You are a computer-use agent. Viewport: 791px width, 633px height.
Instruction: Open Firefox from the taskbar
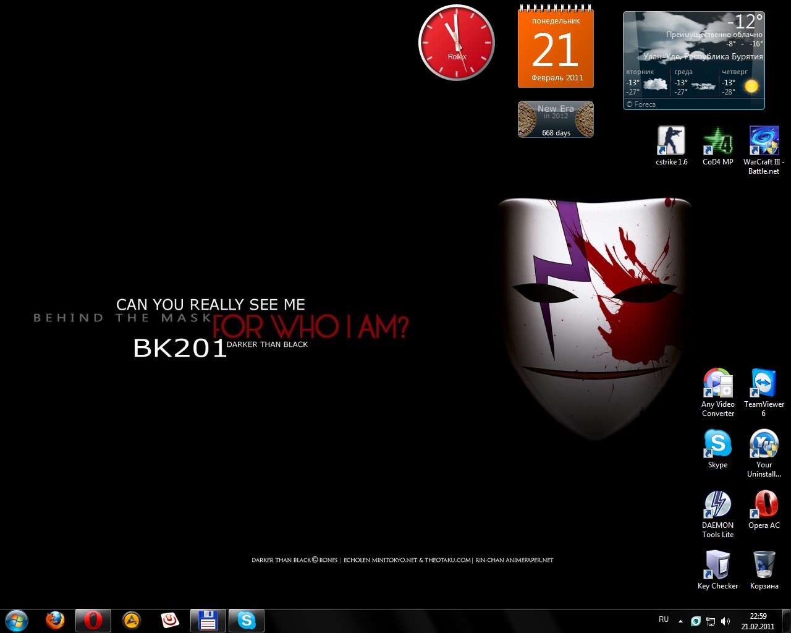click(55, 620)
